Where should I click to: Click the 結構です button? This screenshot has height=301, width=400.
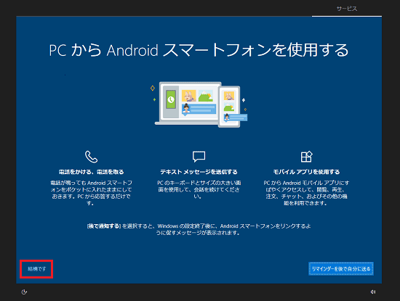[x=36, y=269]
